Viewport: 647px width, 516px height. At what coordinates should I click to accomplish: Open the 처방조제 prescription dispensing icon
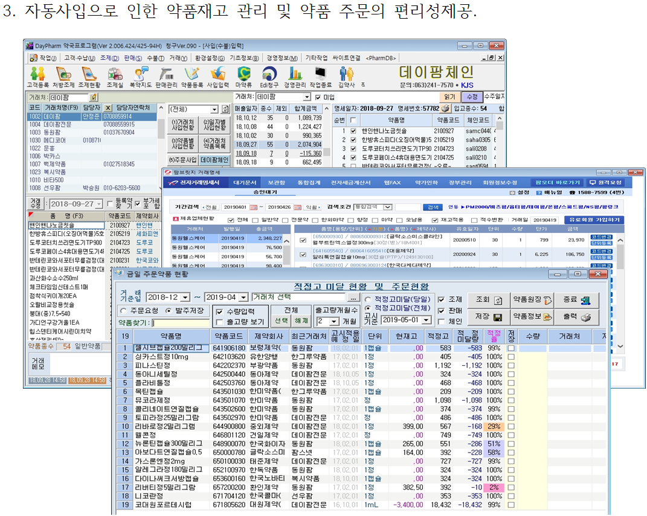point(63,77)
